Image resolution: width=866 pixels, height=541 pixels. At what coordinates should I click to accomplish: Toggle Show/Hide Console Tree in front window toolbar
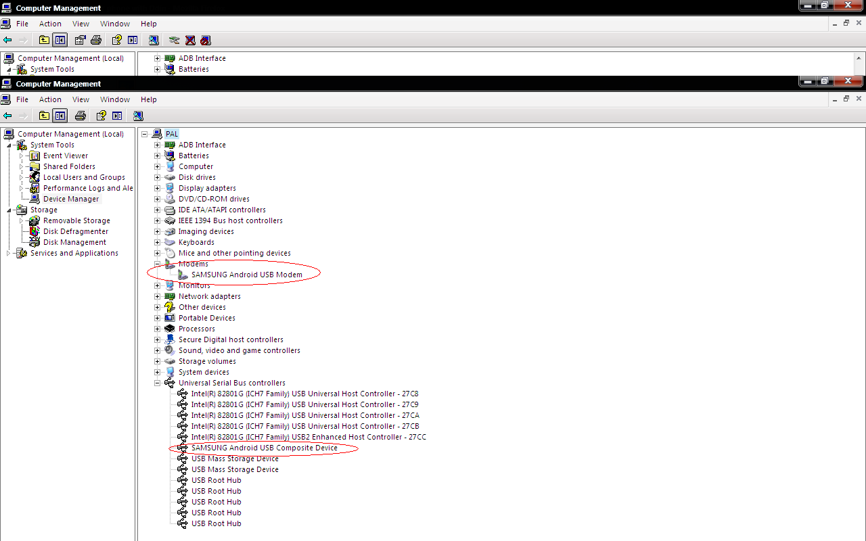(60, 116)
